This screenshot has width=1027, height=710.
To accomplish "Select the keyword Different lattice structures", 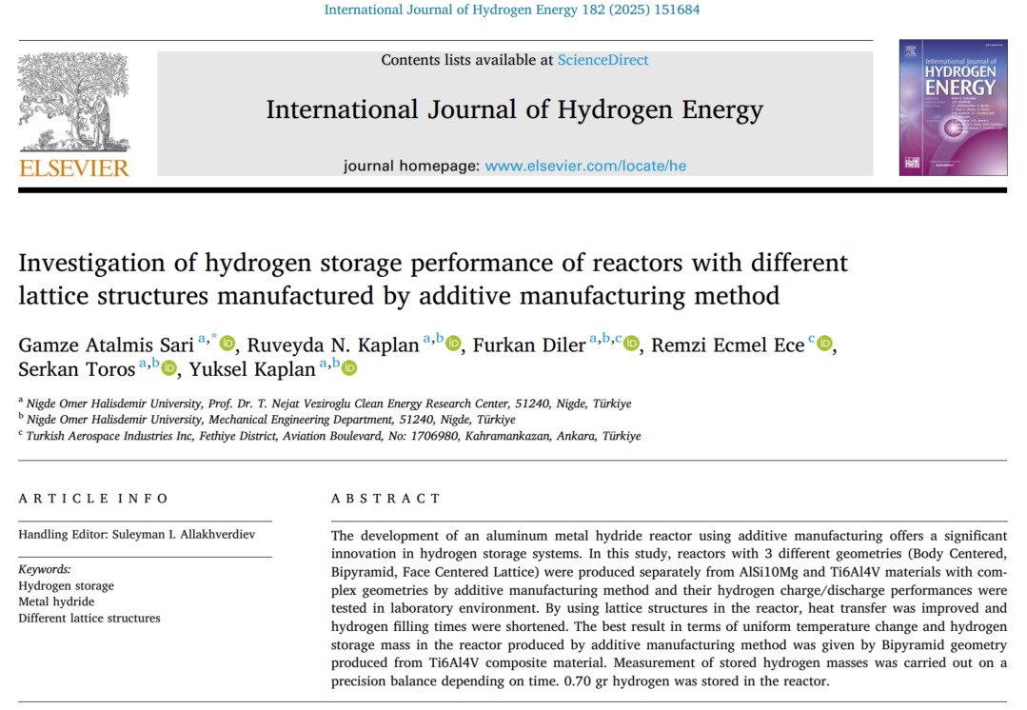I will coord(89,618).
